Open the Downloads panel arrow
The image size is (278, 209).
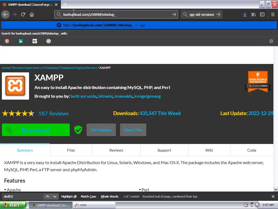(245, 15)
